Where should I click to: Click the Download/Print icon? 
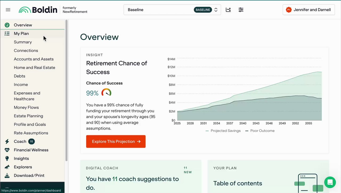[x=7, y=175]
